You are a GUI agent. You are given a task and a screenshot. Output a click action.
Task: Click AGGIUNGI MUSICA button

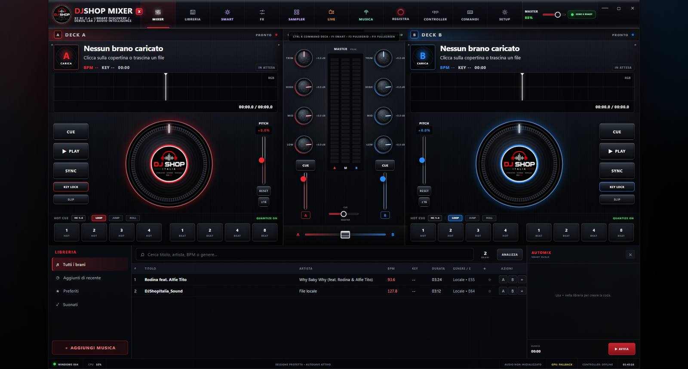[x=90, y=348]
